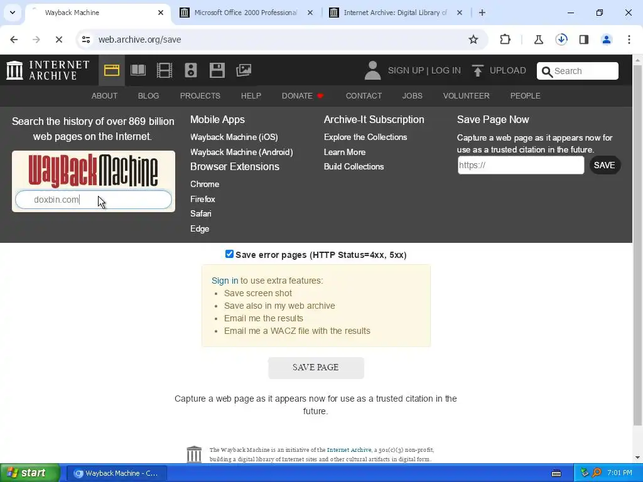
Task: Click Explore the Collections link
Action: 365,137
